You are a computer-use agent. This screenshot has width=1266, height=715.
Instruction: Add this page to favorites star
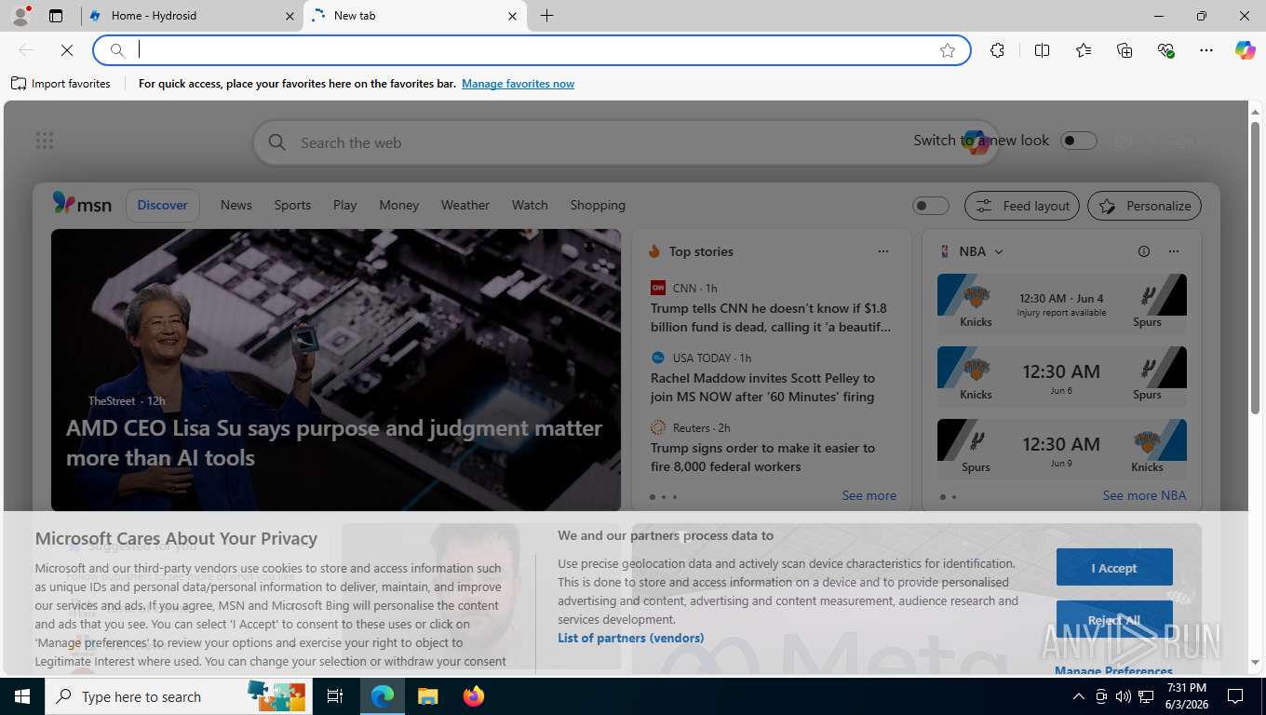(948, 50)
